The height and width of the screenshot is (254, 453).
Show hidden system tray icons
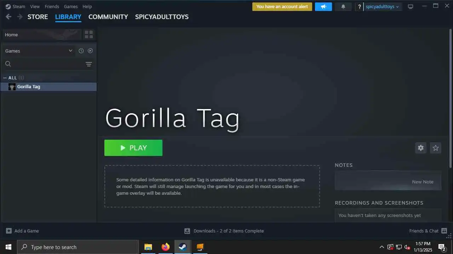tap(382, 247)
